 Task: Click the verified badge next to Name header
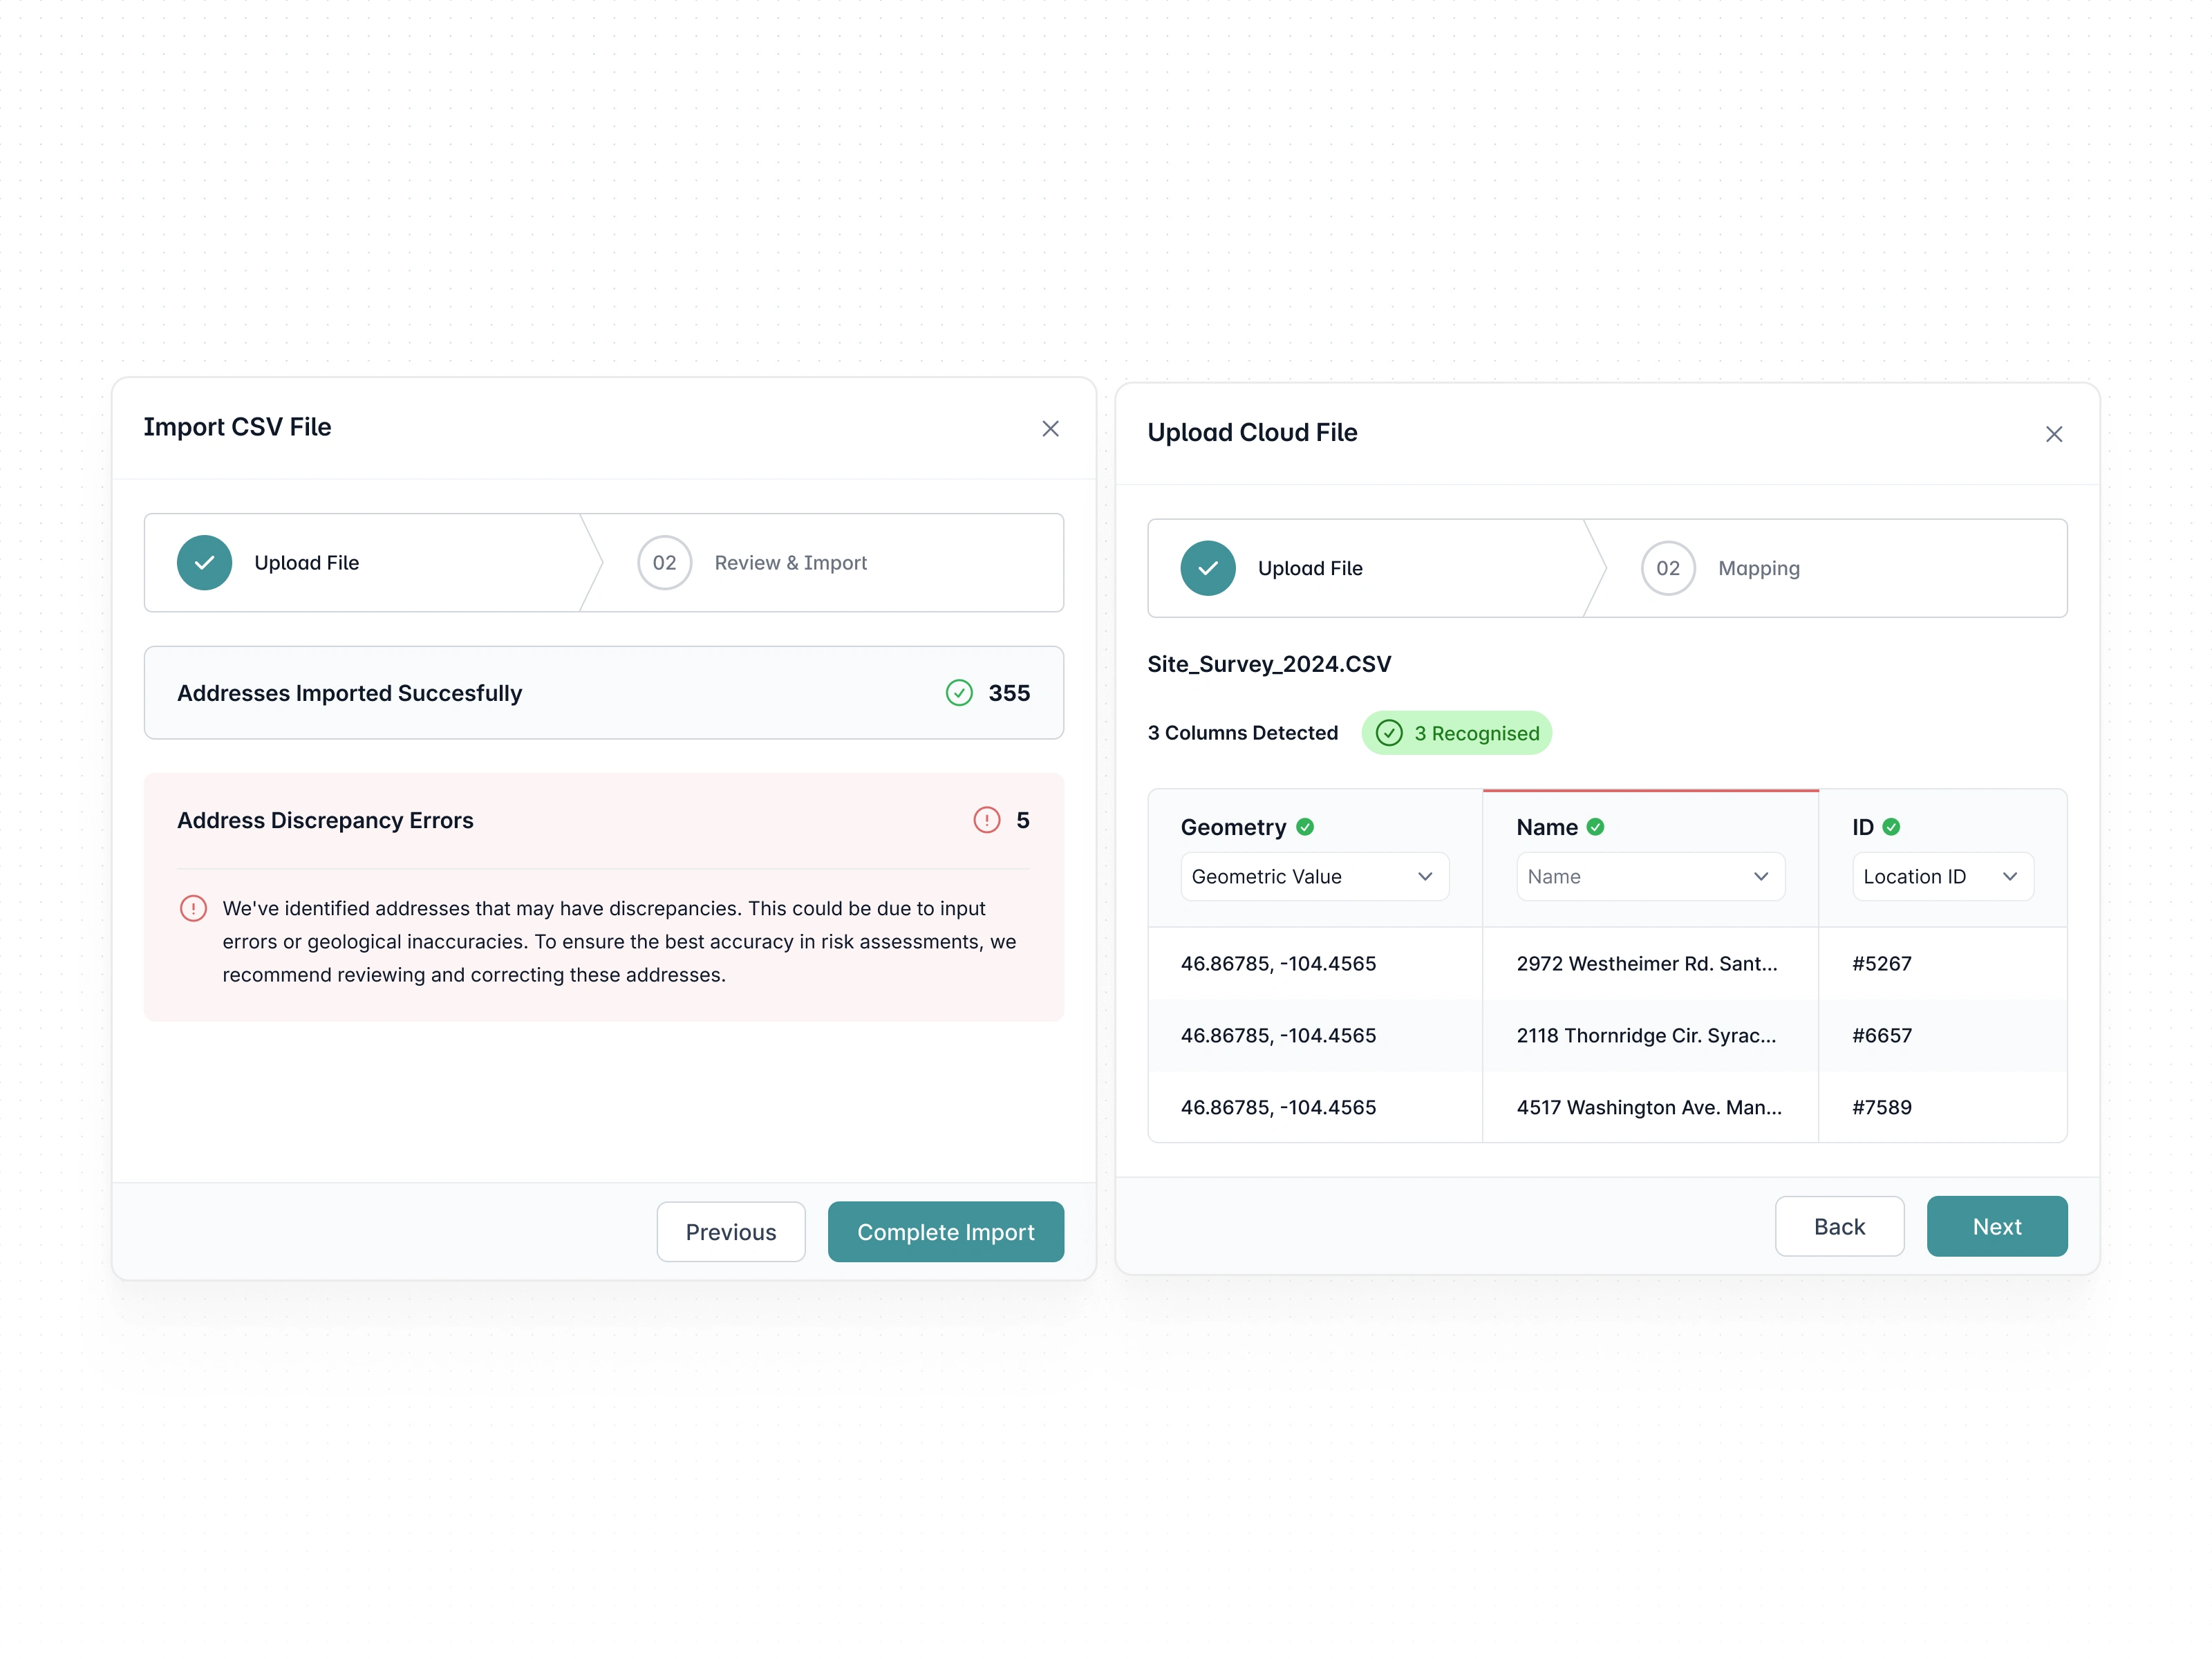[x=1595, y=827]
